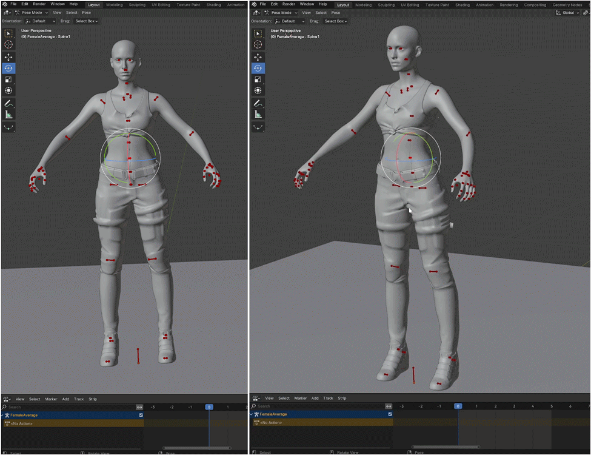Toggle the filter button beside right NLA search
The height and width of the screenshot is (455, 591).
pos(389,406)
